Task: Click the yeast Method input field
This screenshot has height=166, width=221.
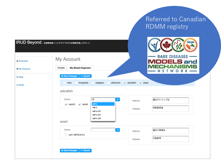Action: 171,131
